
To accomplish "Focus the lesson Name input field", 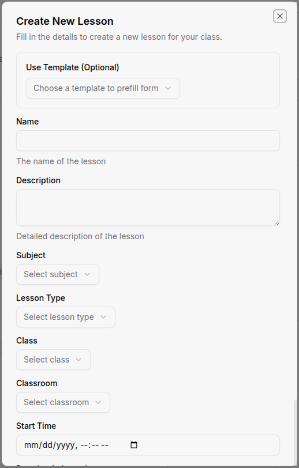I will point(148,141).
